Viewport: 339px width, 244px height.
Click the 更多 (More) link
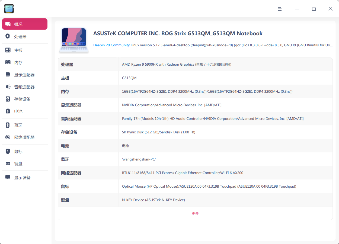[x=195, y=213]
